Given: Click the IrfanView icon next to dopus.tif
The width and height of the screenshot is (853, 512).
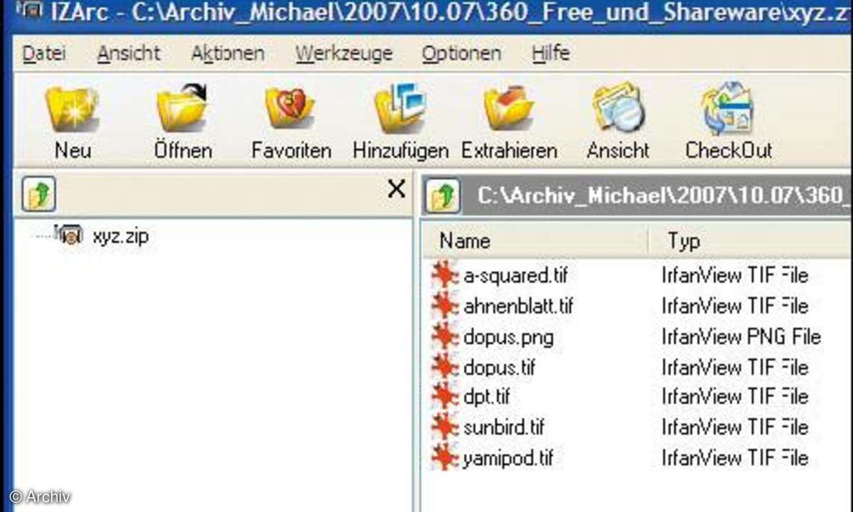Looking at the screenshot, I should [x=445, y=367].
